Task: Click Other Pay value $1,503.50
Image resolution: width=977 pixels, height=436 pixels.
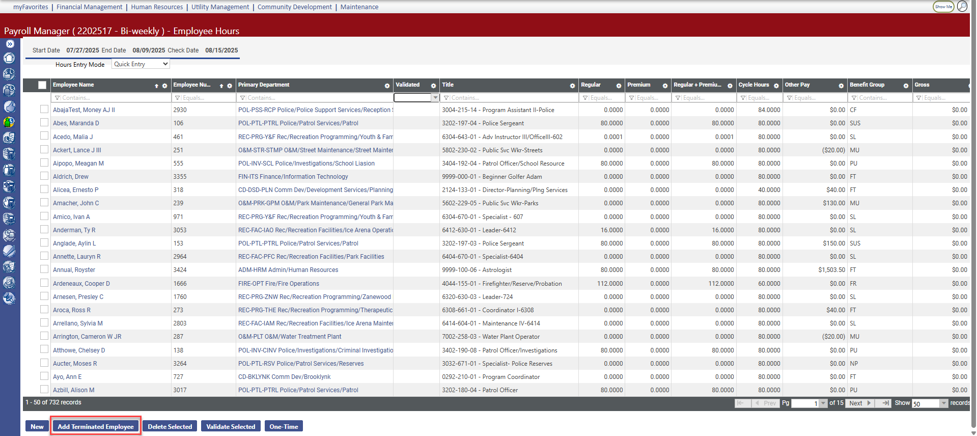Action: [831, 270]
